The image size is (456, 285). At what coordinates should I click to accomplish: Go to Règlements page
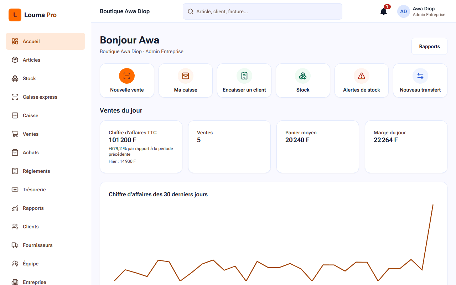coord(46,171)
